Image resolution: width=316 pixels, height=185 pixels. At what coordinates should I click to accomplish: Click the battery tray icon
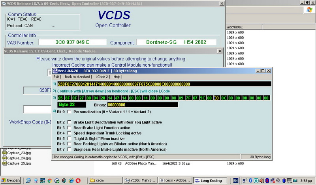[x=284, y=180]
